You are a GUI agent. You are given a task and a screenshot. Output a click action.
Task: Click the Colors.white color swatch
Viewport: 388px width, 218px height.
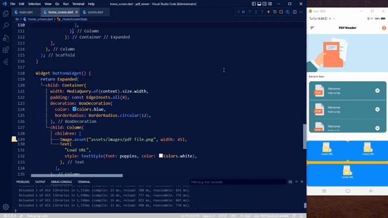[161, 156]
